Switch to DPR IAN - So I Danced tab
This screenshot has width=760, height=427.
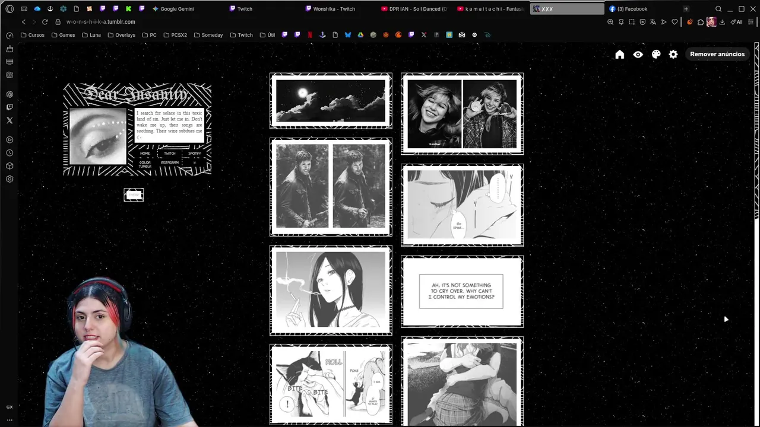pos(416,9)
